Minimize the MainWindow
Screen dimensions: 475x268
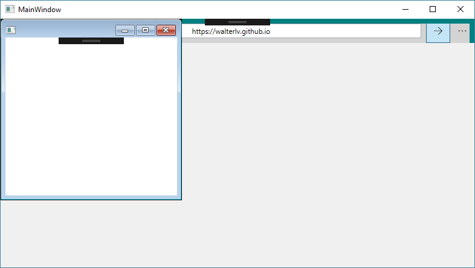(x=406, y=10)
